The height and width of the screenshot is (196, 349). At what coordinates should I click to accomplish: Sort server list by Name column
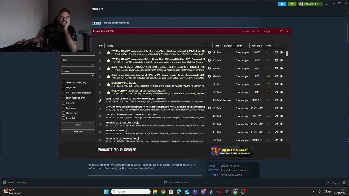tap(110, 46)
